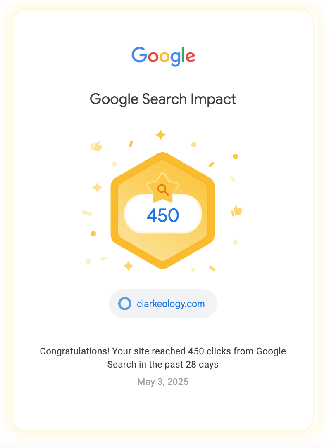
Task: Click the May 3, 2025 date
Action: 162,382
